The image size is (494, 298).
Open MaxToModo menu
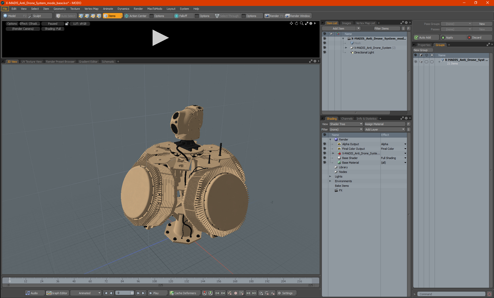coord(155,9)
